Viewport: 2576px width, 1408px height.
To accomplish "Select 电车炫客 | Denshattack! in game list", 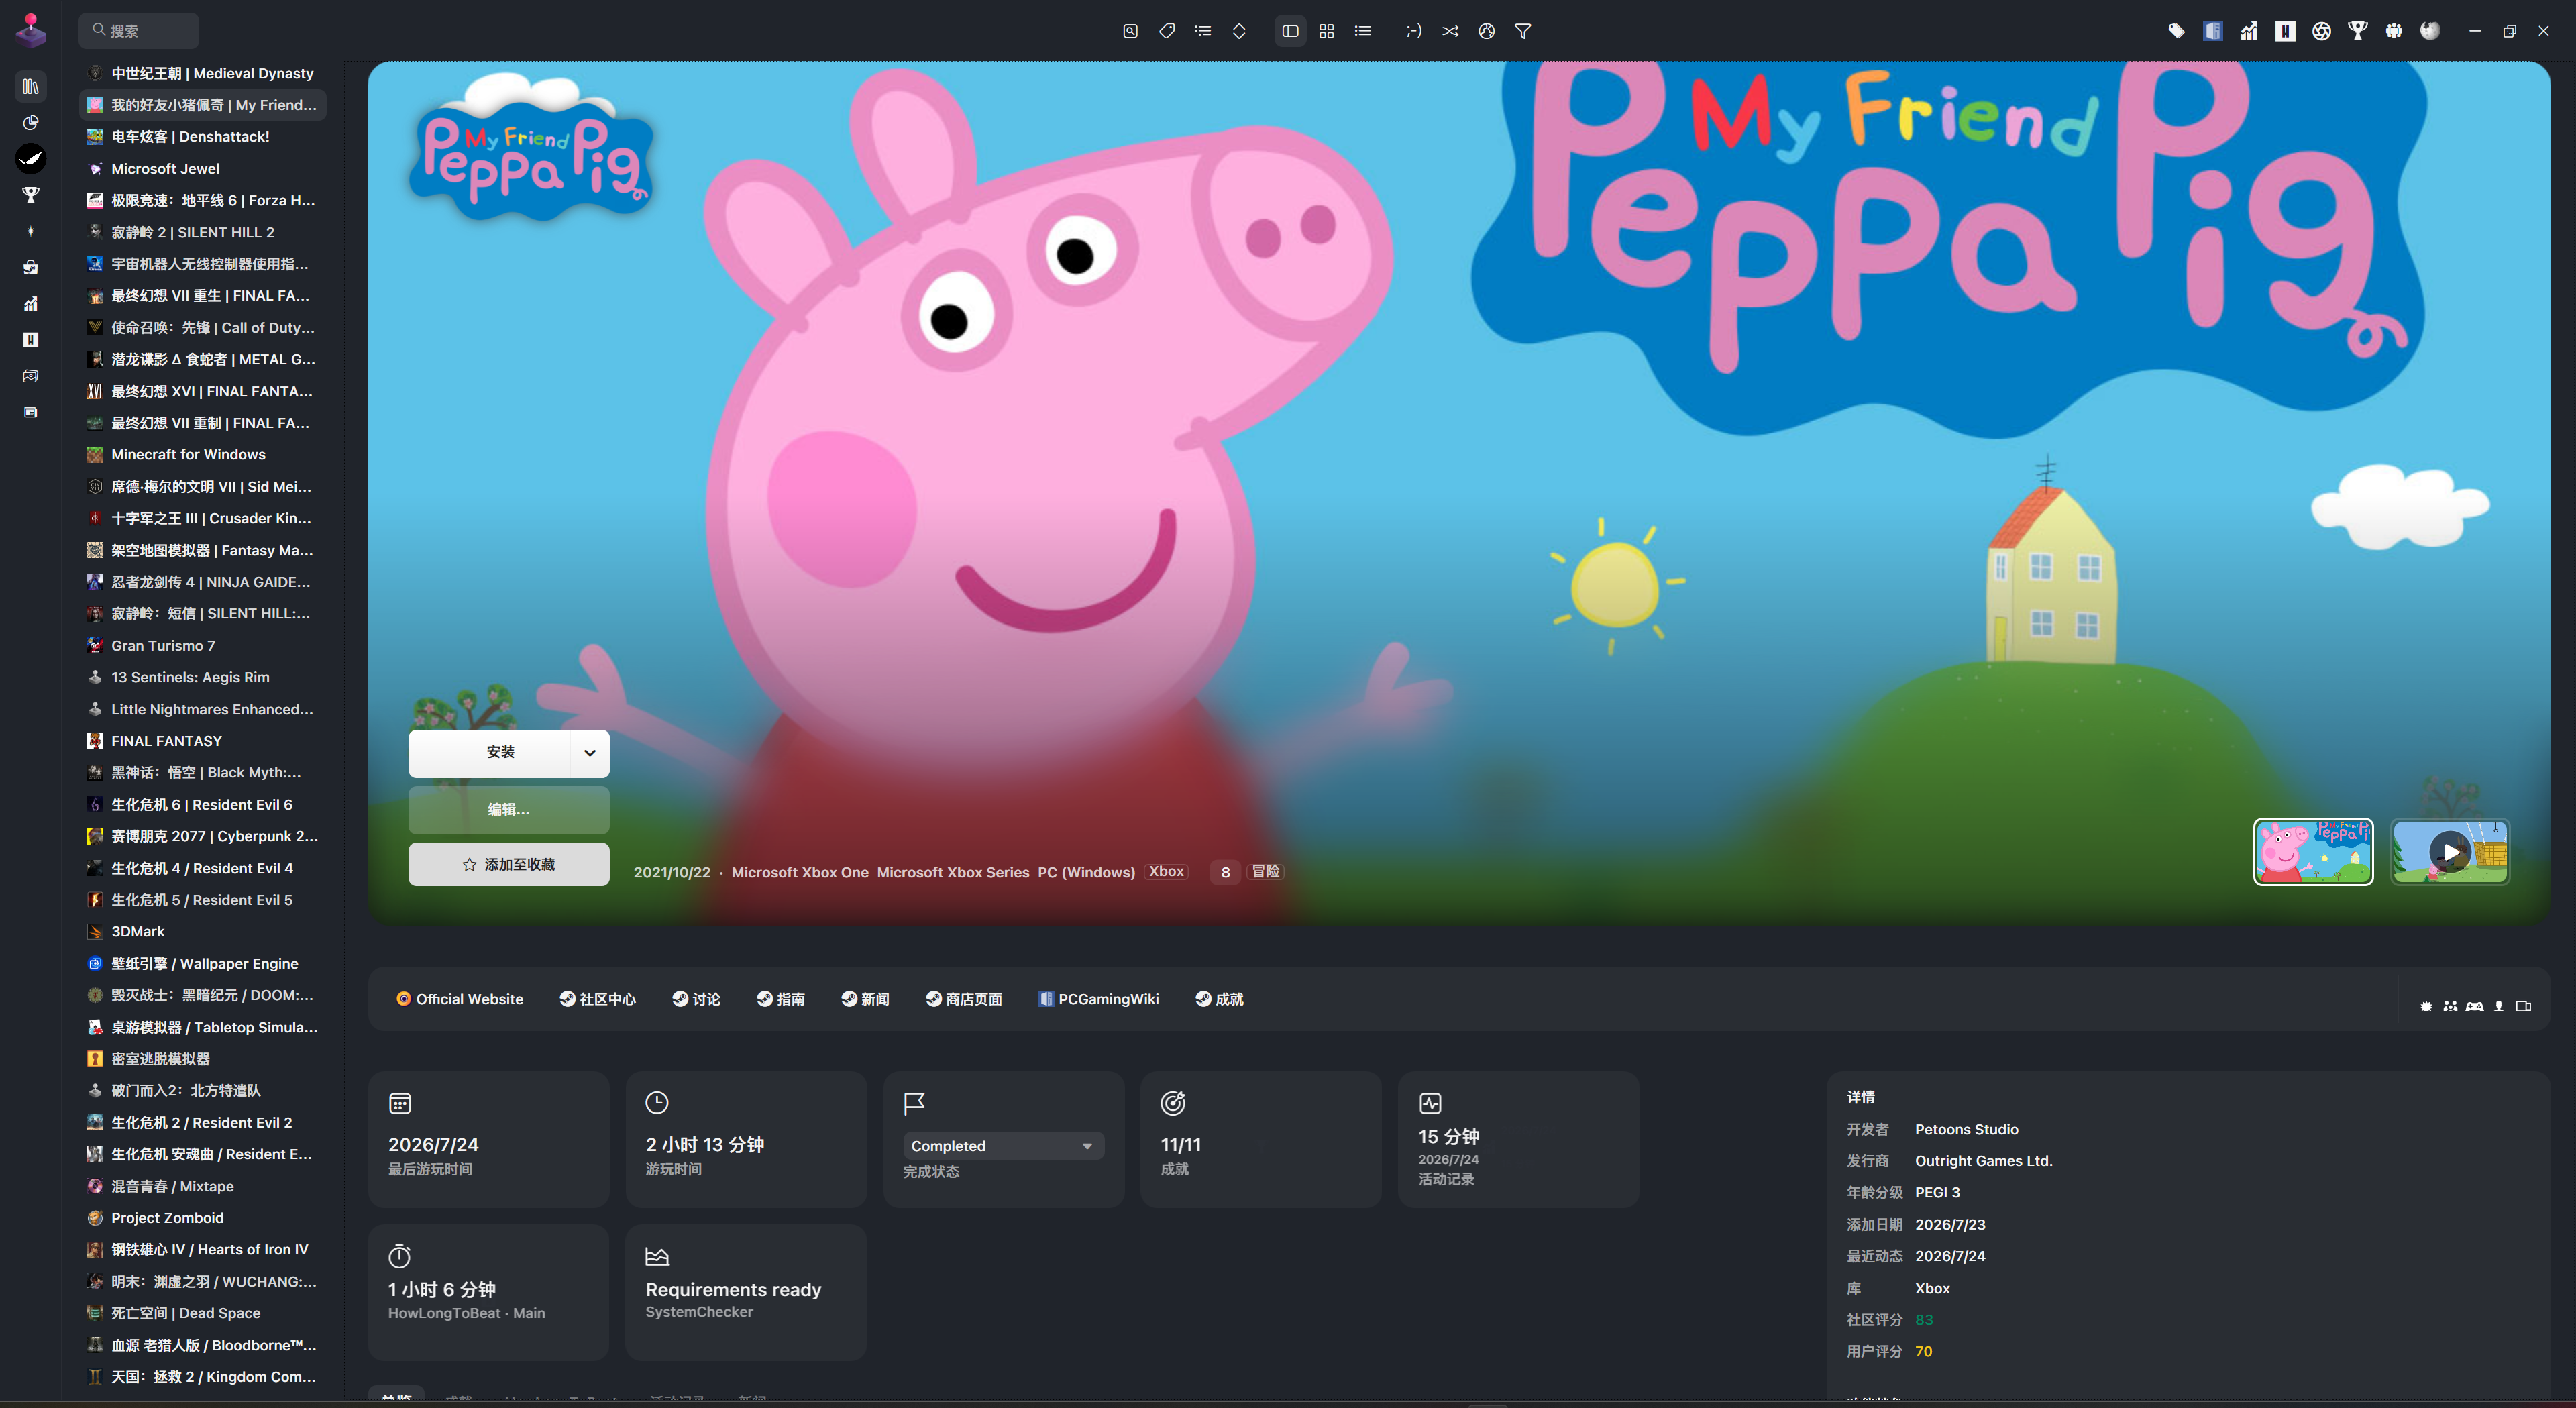I will 203,137.
